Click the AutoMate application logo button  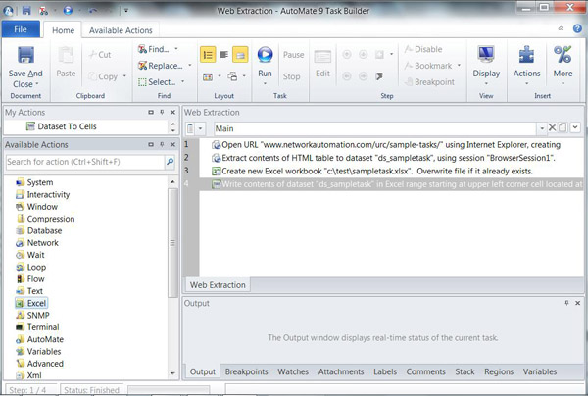8,11
